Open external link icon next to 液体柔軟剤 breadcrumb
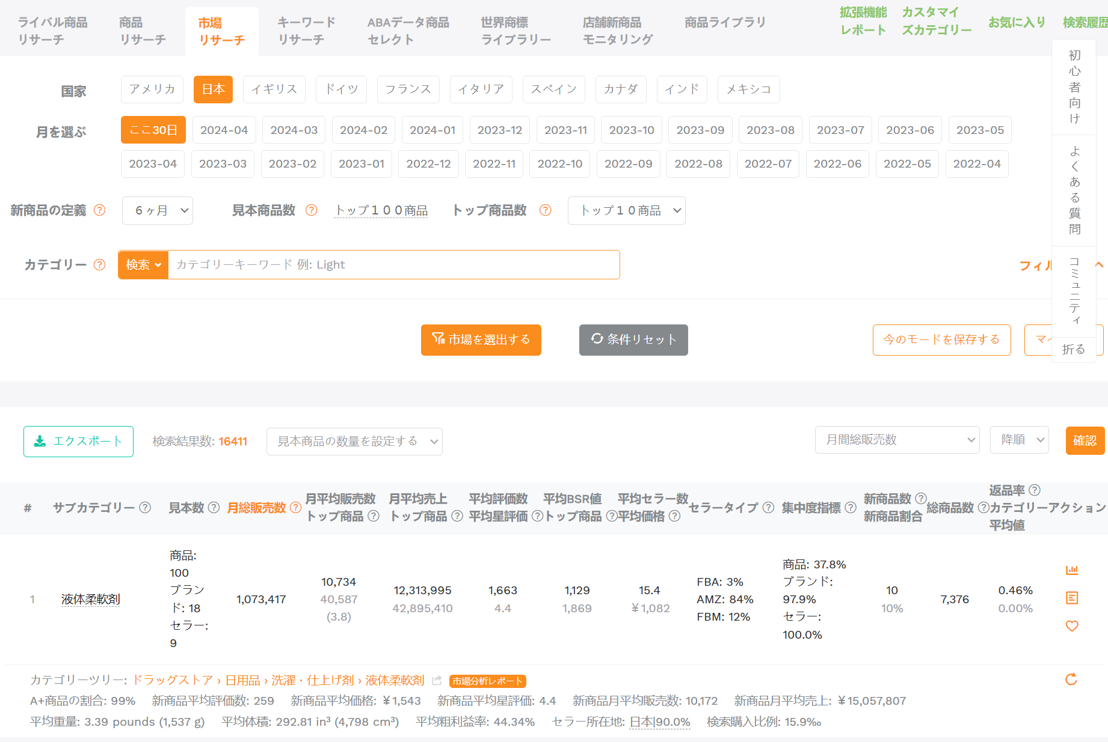This screenshot has width=1108, height=742. point(437,681)
